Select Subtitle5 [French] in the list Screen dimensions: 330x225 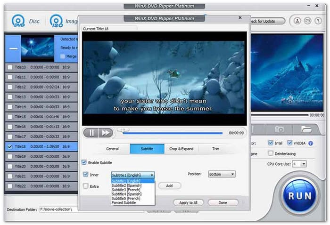coord(133,198)
